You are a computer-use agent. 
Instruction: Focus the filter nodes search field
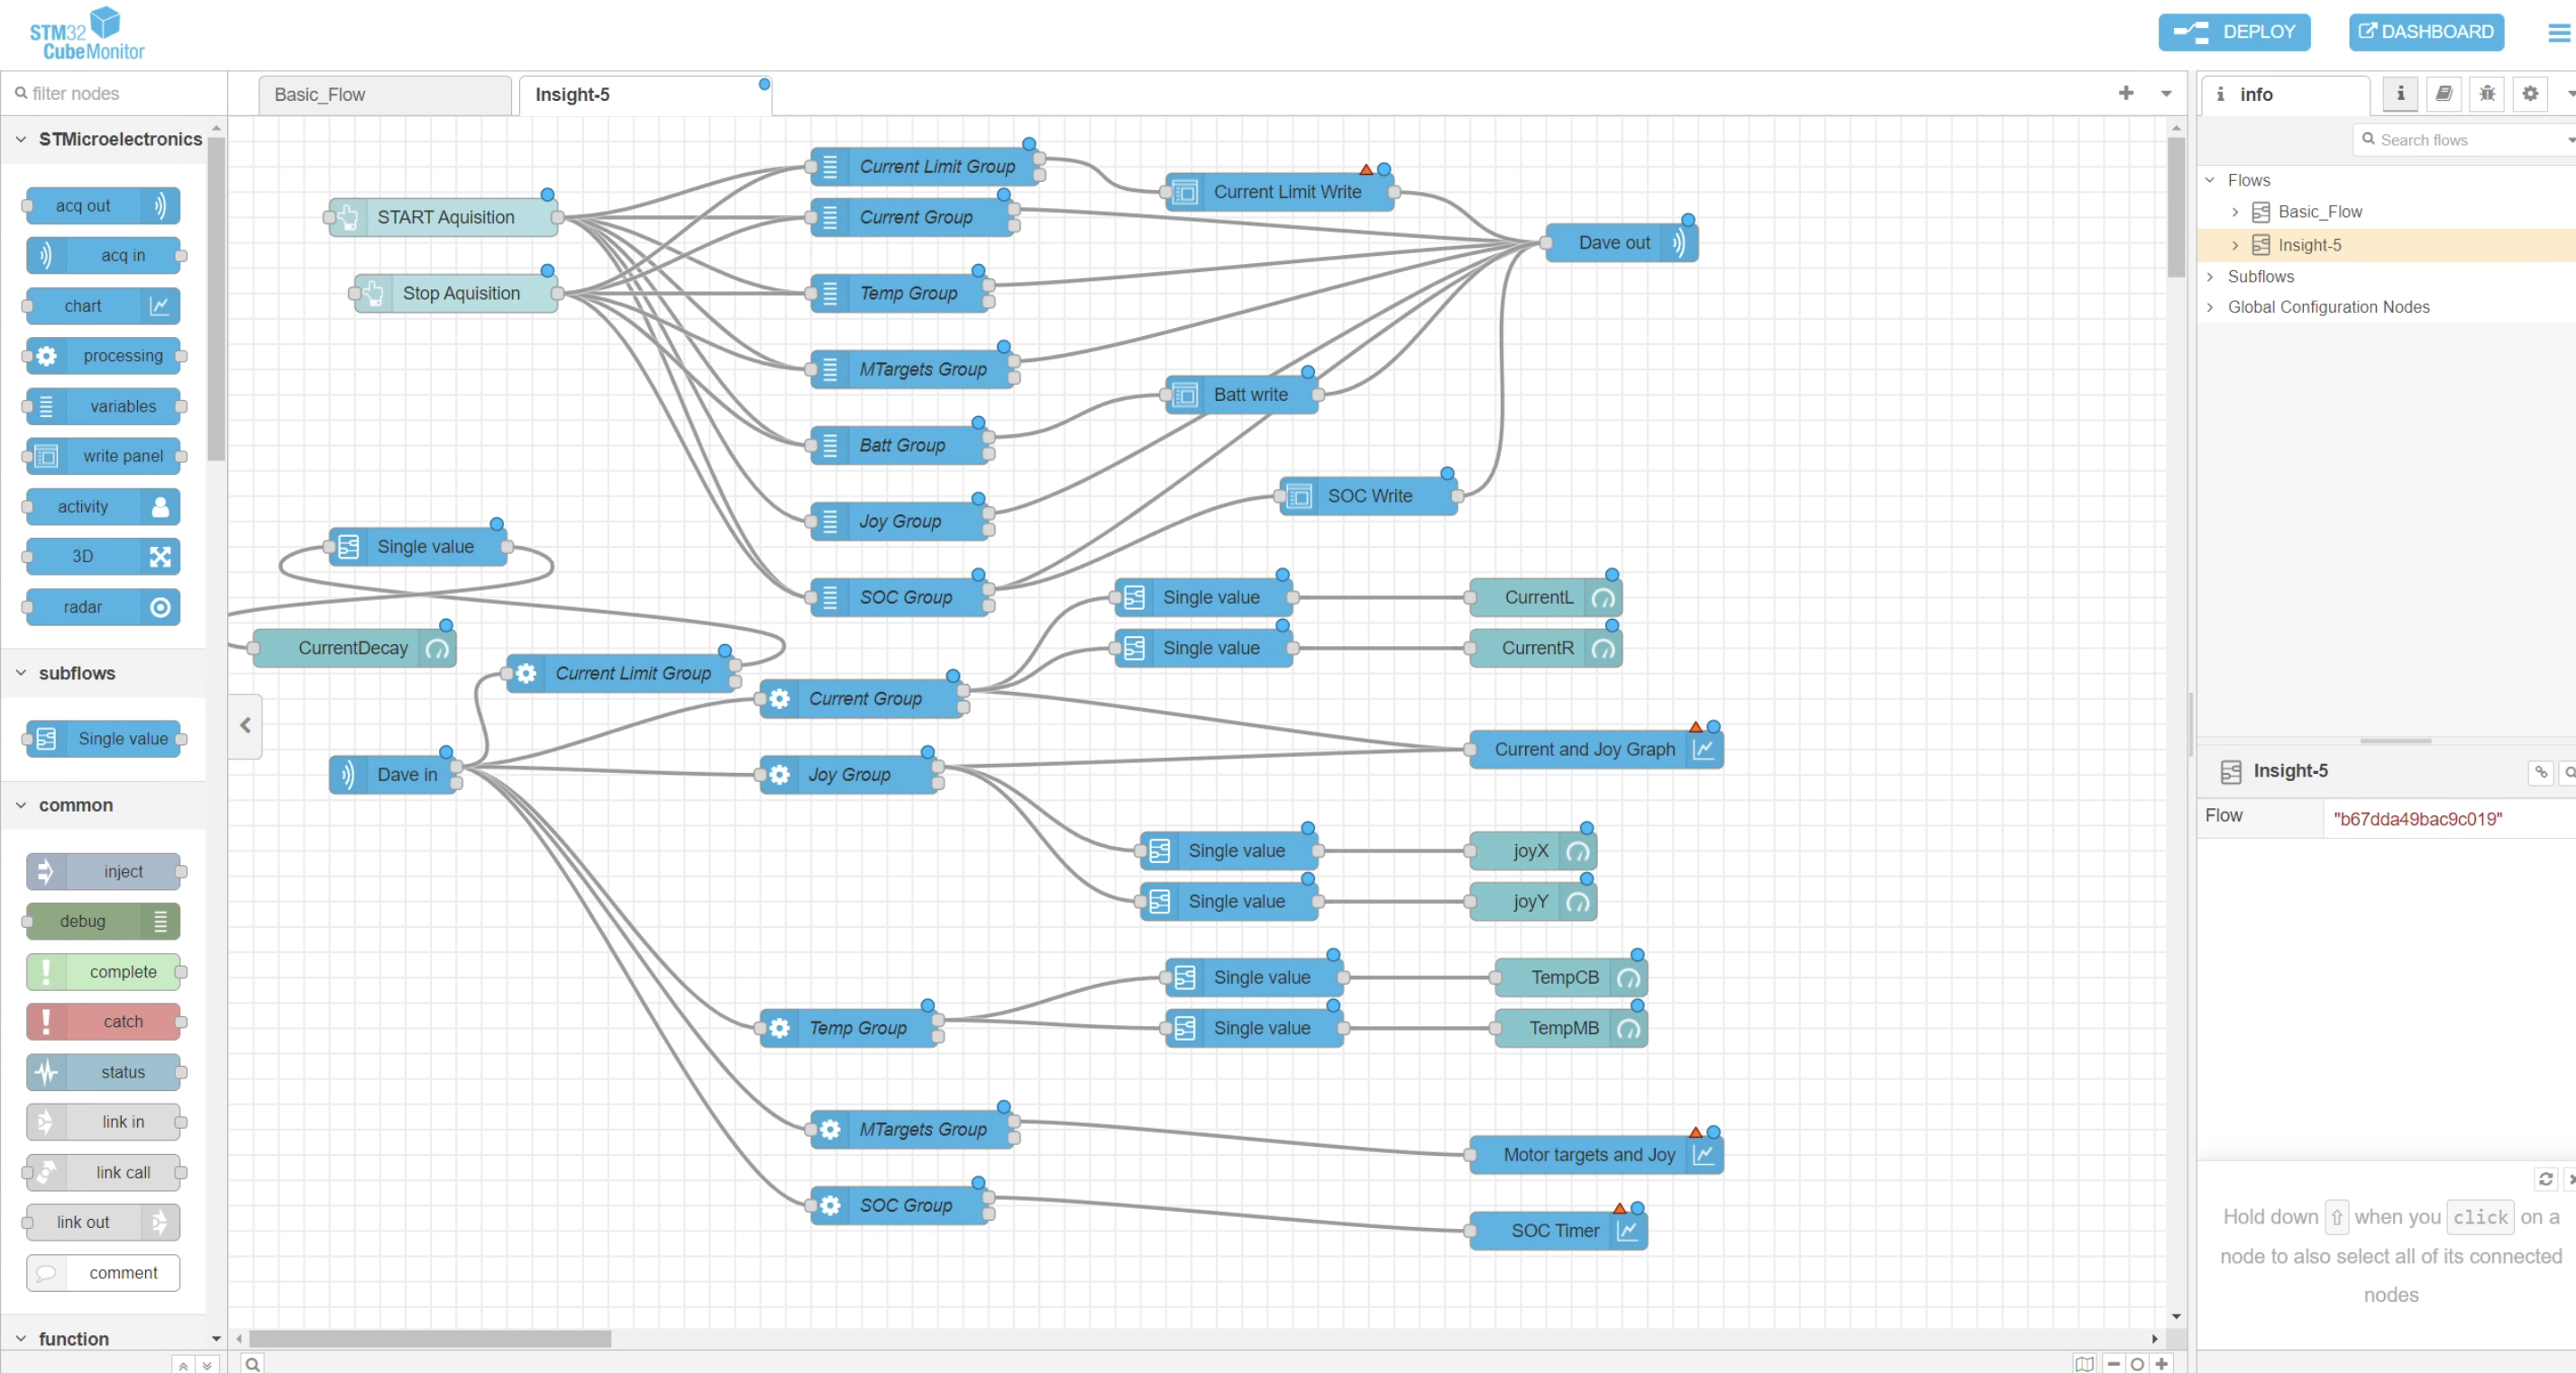pos(114,93)
